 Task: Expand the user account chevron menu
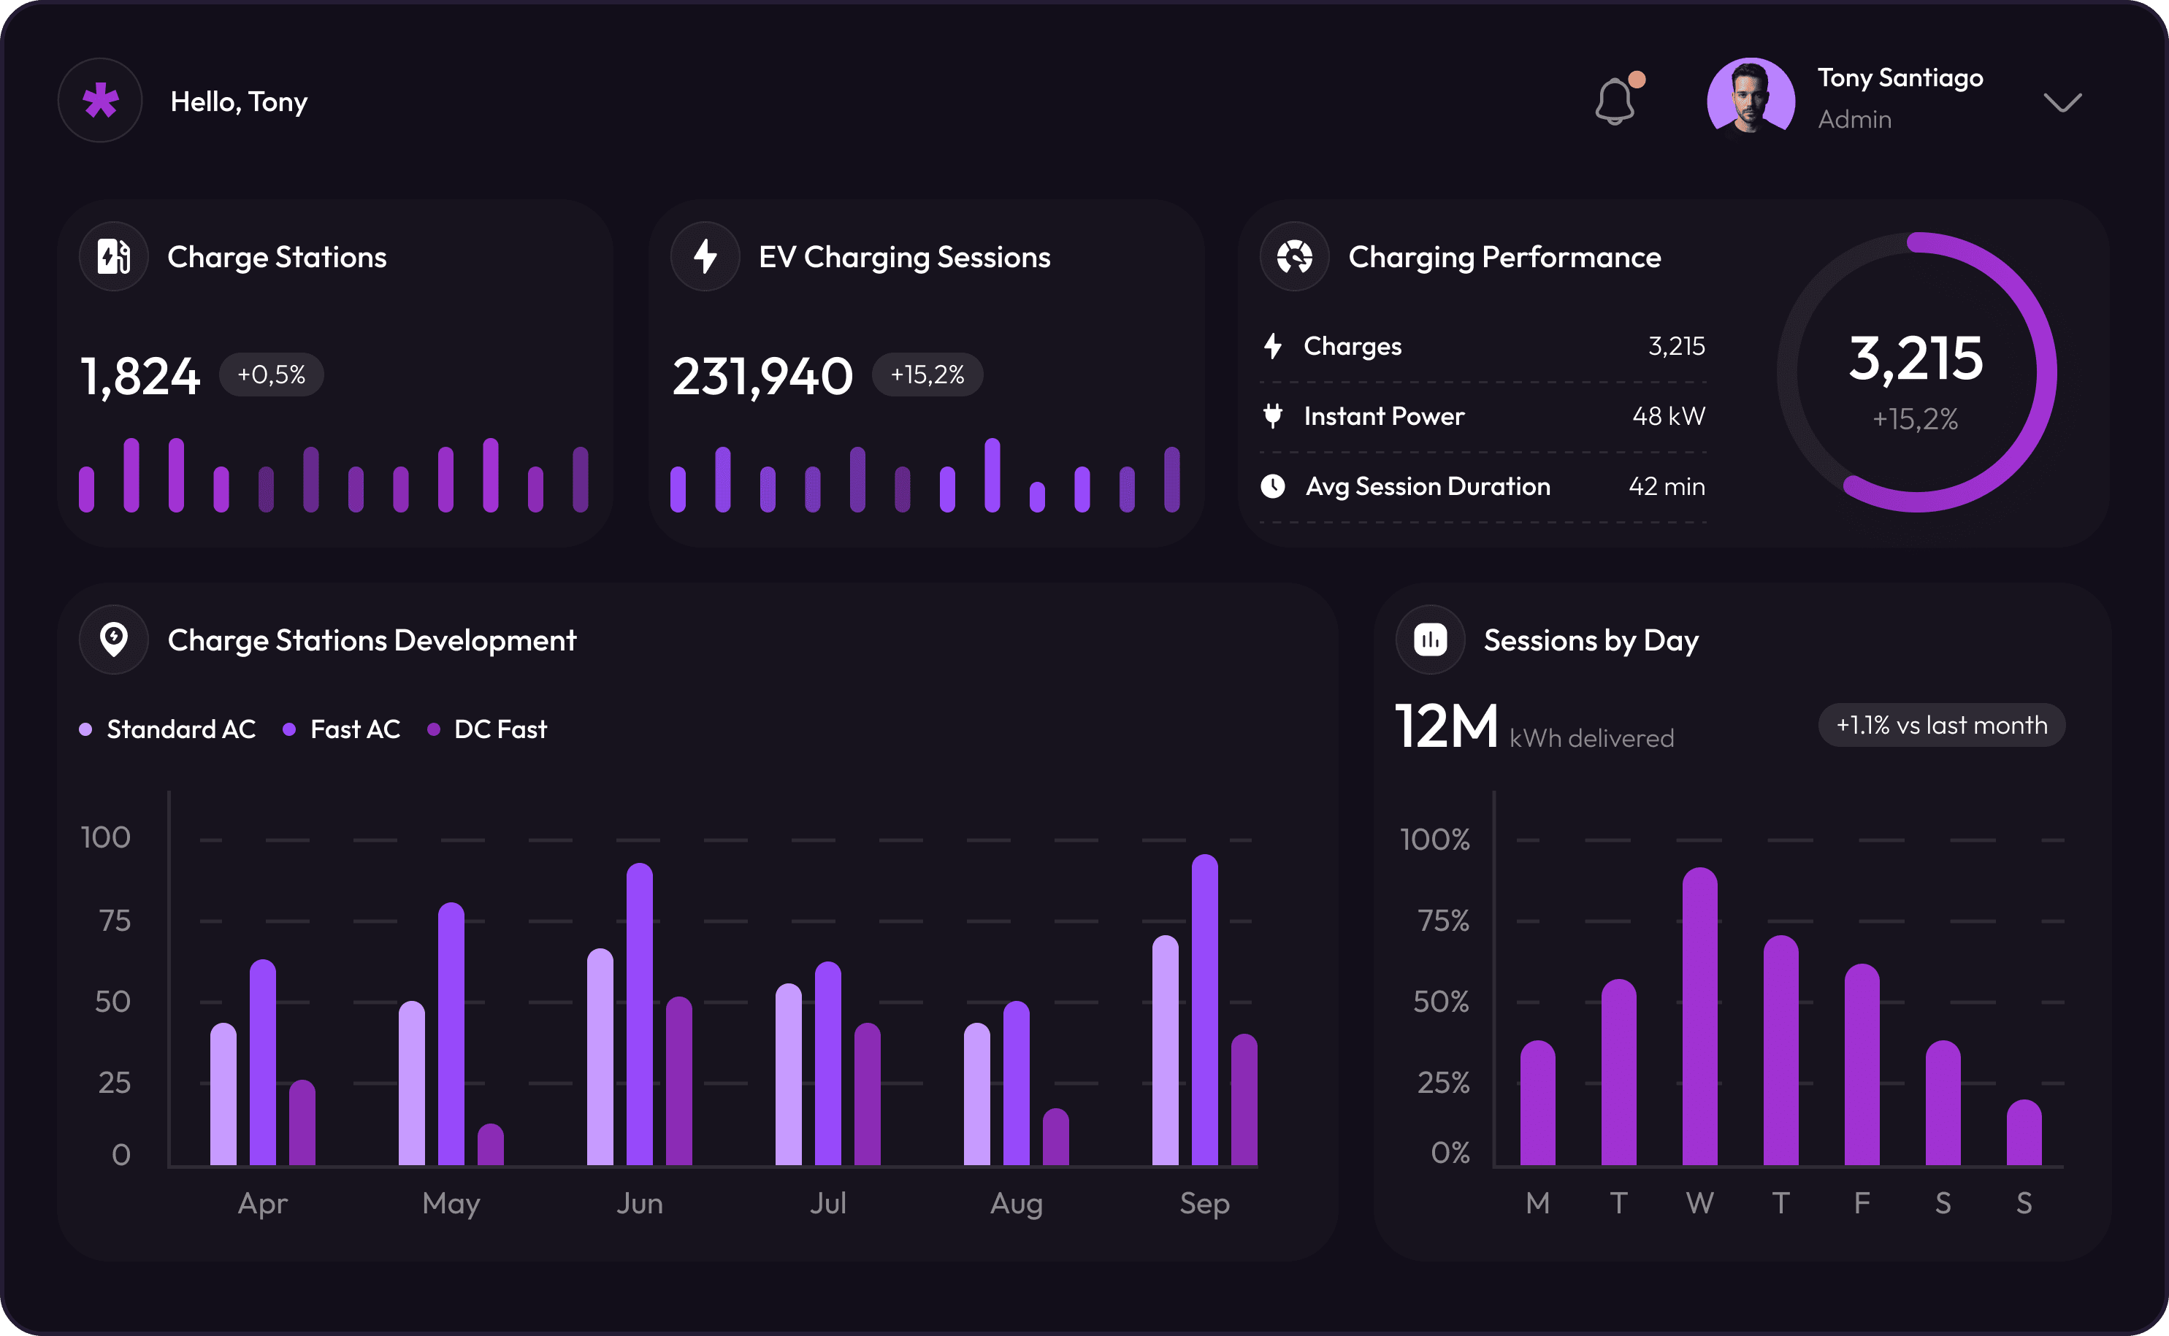click(x=2062, y=102)
